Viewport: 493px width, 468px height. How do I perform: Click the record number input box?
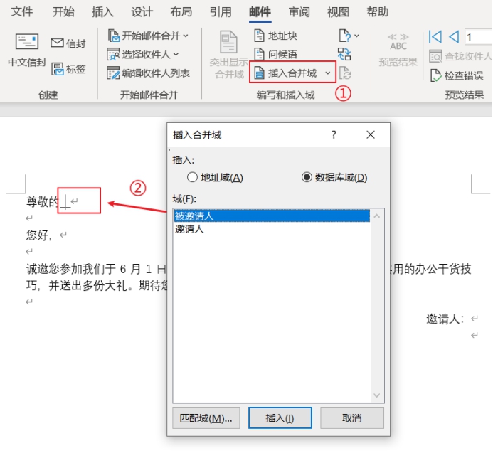point(478,37)
